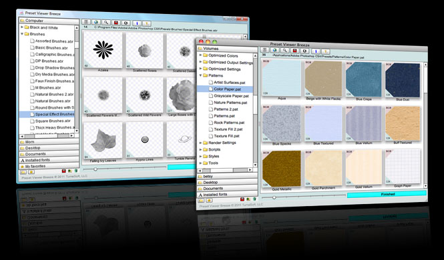This screenshot has height=260, width=444.
Task: Expand the Render Settings folder
Action: tap(200, 143)
